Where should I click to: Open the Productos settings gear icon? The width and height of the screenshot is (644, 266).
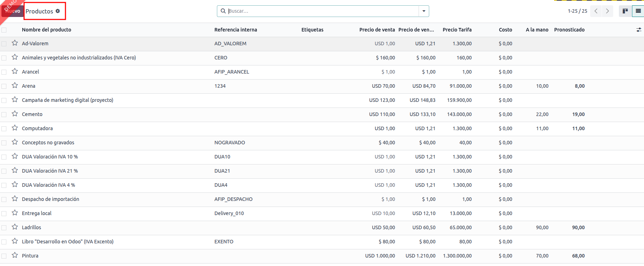click(58, 11)
